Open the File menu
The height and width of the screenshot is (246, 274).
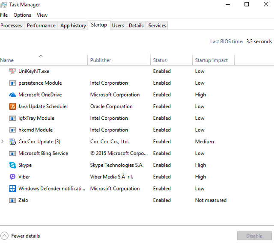4,15
